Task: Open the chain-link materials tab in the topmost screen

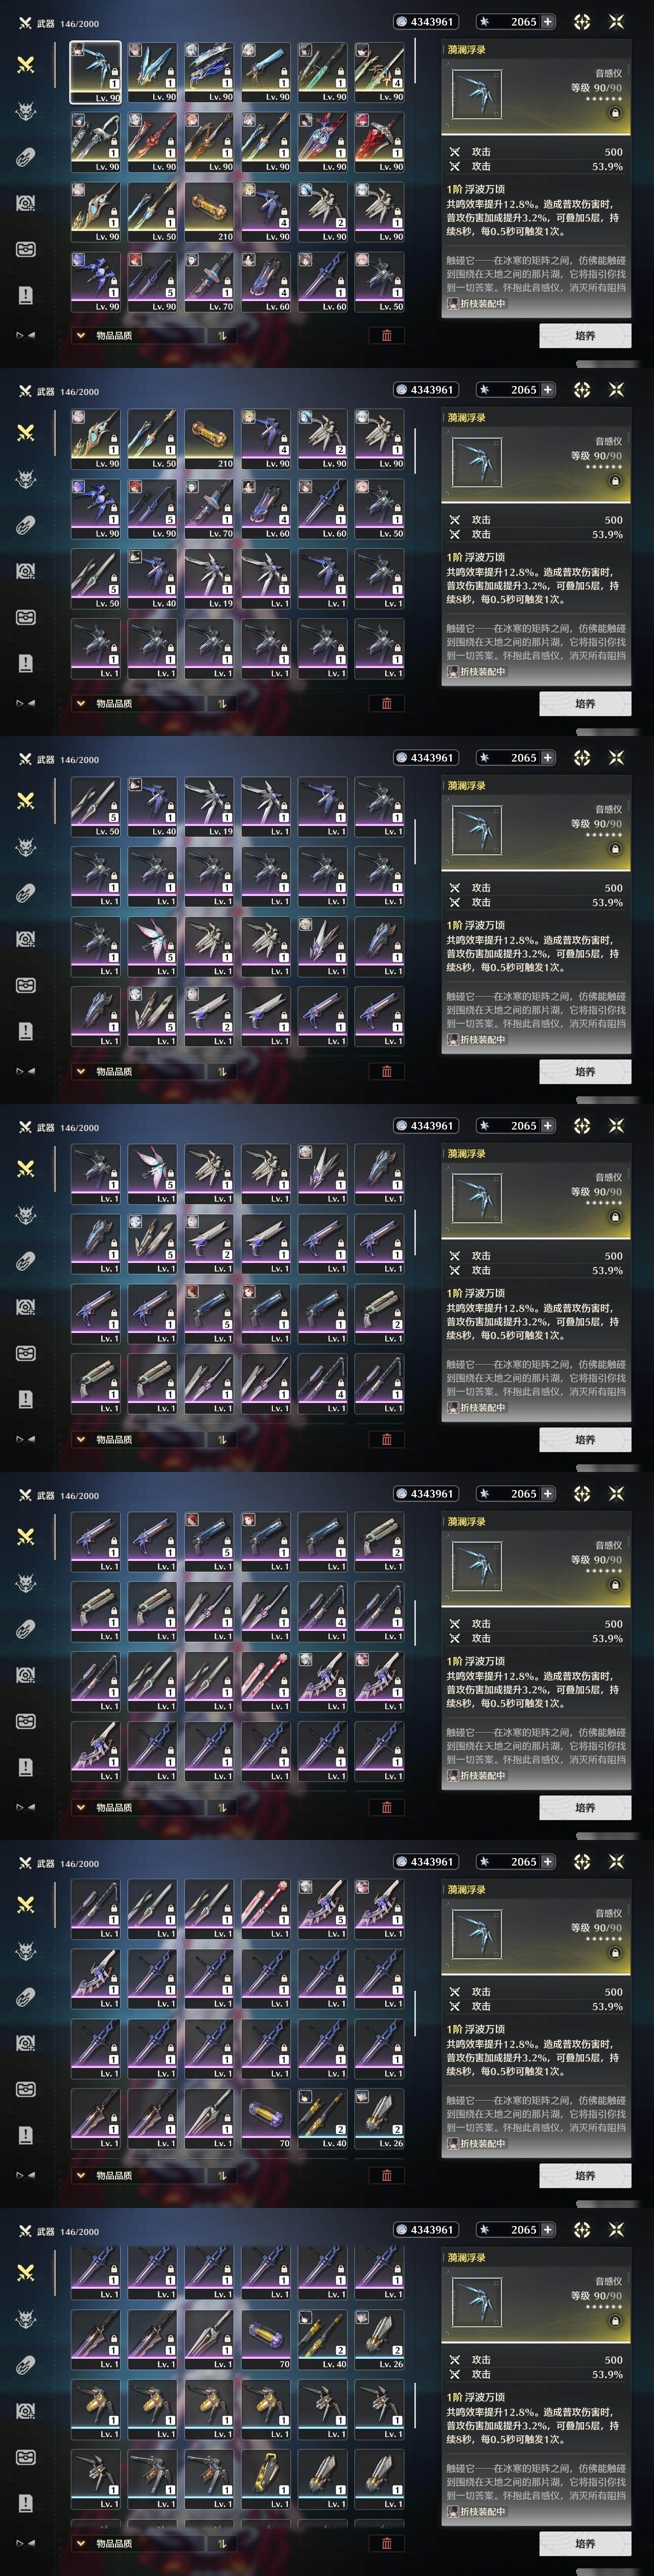Action: click(x=26, y=157)
